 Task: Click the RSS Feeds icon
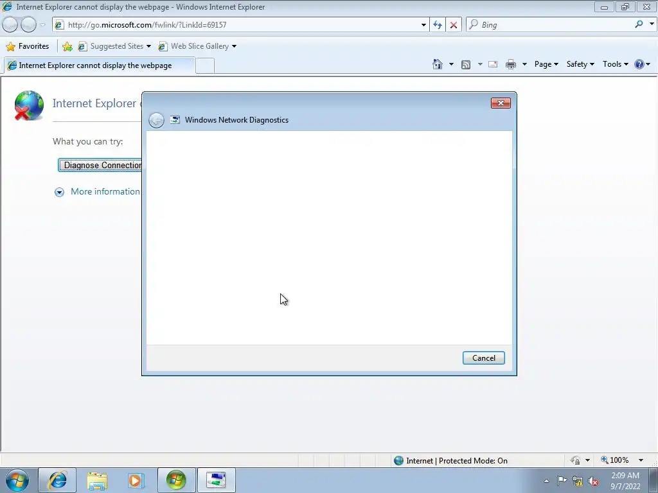point(466,64)
